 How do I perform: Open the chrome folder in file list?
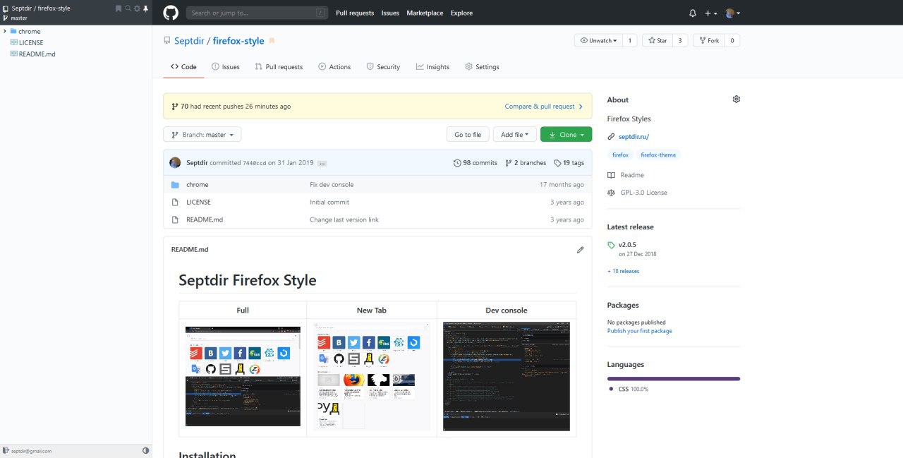[197, 184]
